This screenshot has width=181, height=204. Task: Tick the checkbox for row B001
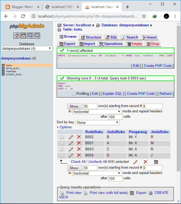[x=62, y=143]
